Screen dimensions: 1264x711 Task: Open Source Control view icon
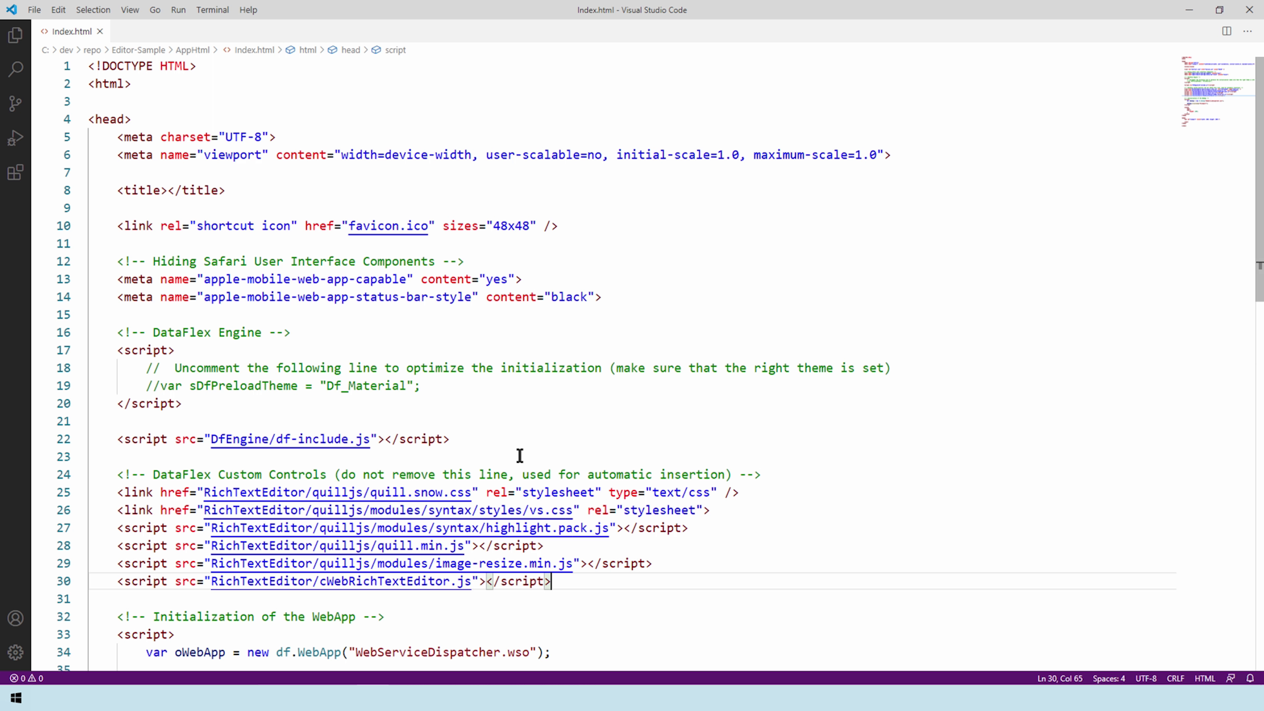click(15, 103)
